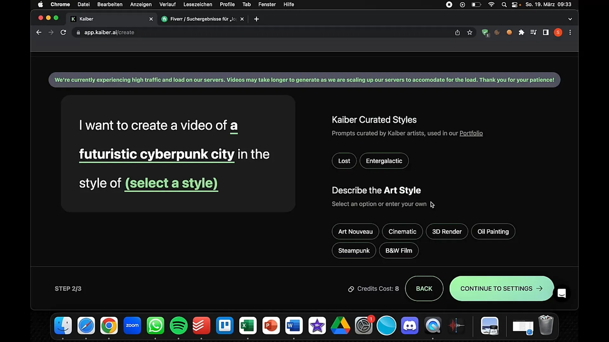Click the 'Entergalactic' curated style option
609x342 pixels.
(383, 160)
